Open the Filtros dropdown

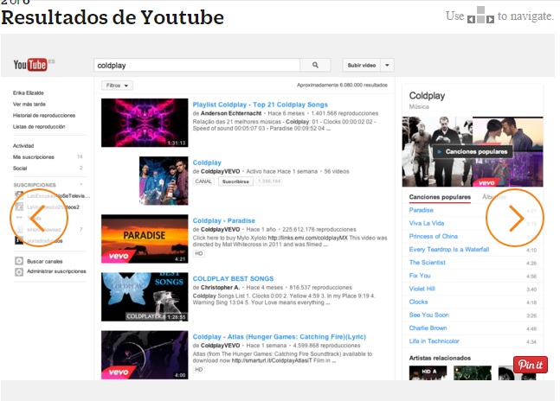tap(117, 86)
